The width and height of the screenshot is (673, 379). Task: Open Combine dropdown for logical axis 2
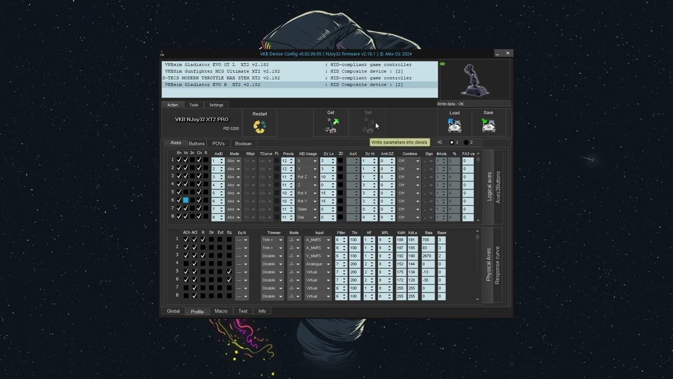click(409, 169)
